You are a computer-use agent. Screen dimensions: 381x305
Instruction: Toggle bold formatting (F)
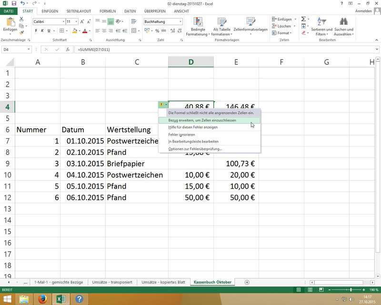pyautogui.click(x=36, y=31)
